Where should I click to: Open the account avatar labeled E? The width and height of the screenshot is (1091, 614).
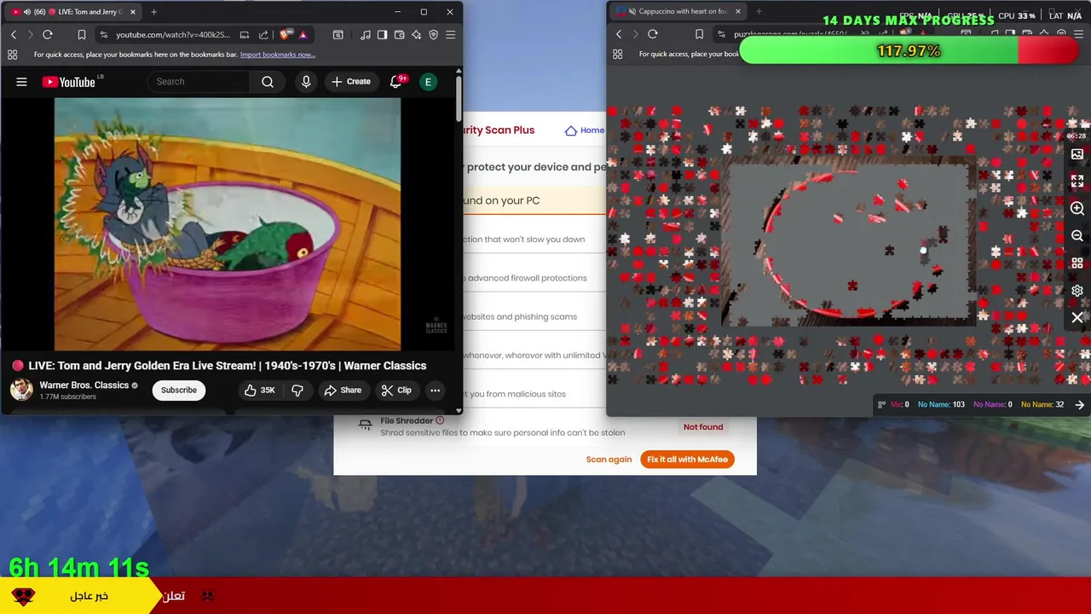(428, 82)
